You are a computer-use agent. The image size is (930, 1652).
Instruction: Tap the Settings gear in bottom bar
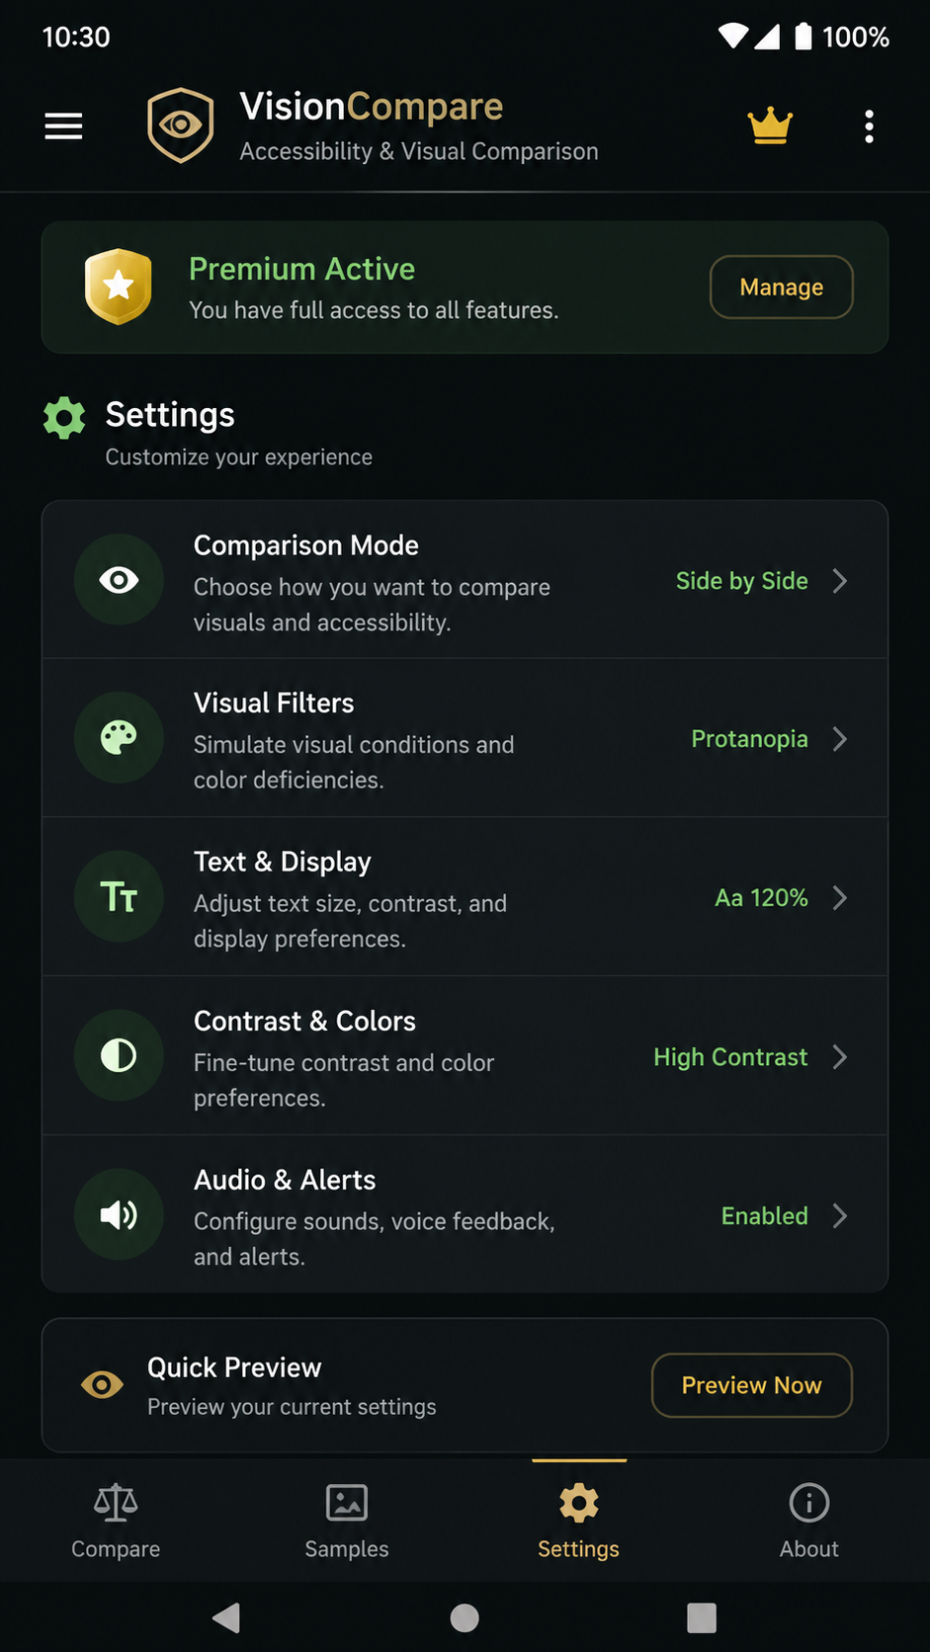click(579, 1503)
